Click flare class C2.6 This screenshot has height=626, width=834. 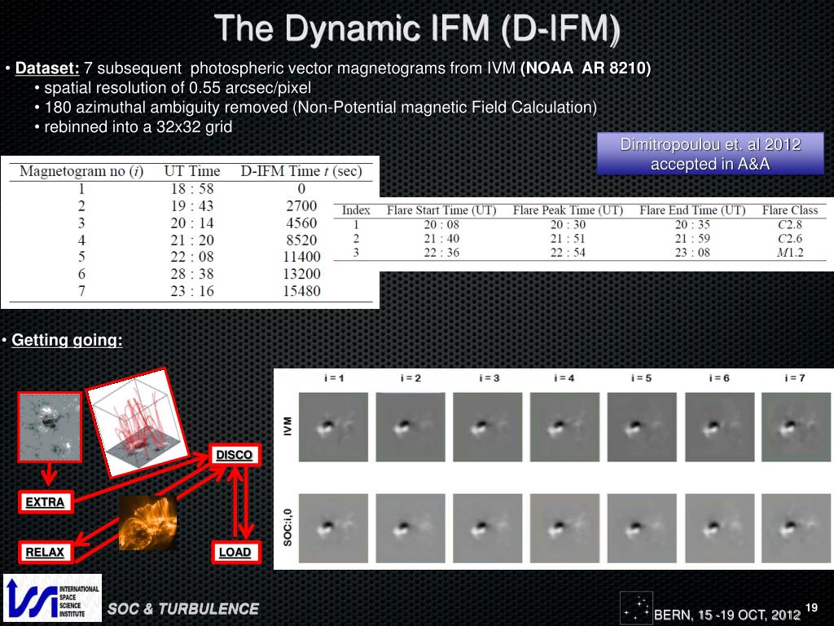[x=790, y=239]
